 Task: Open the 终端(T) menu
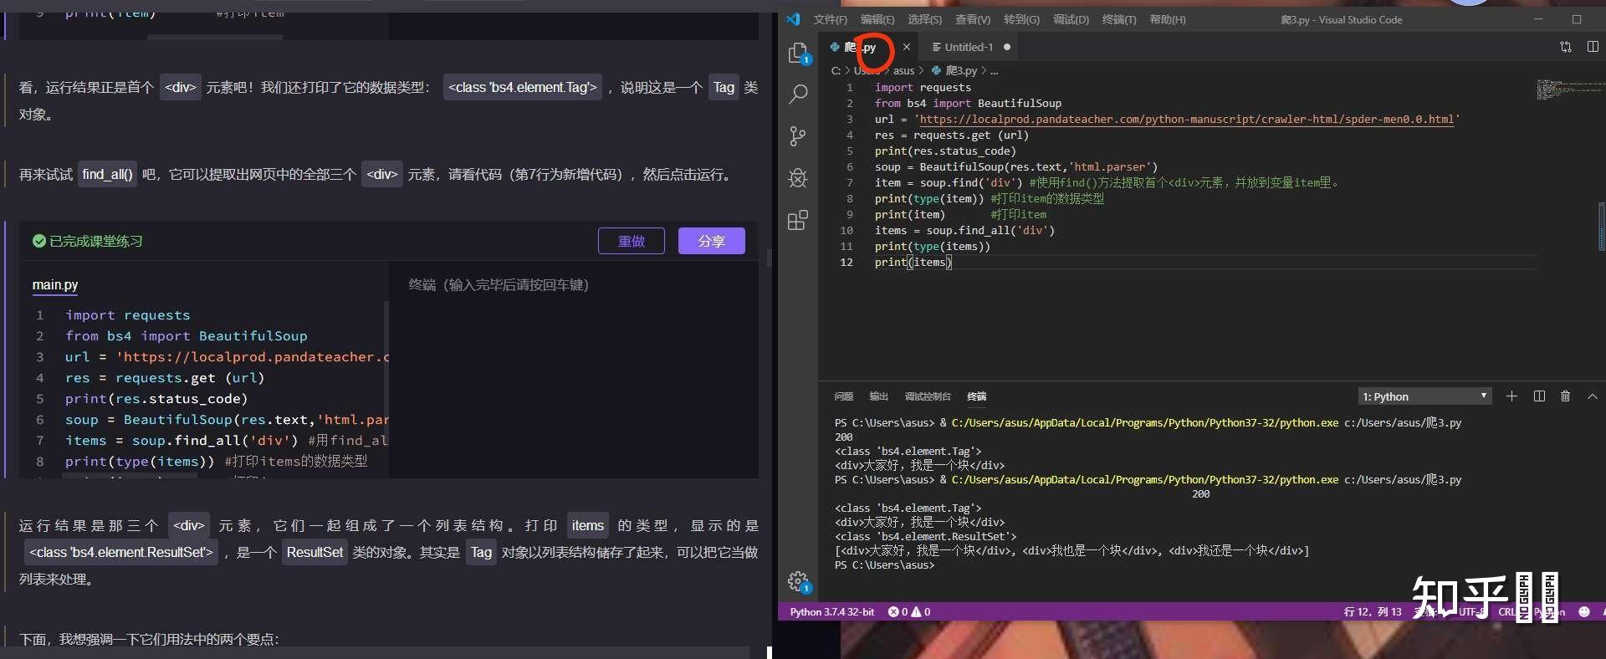pyautogui.click(x=1119, y=19)
